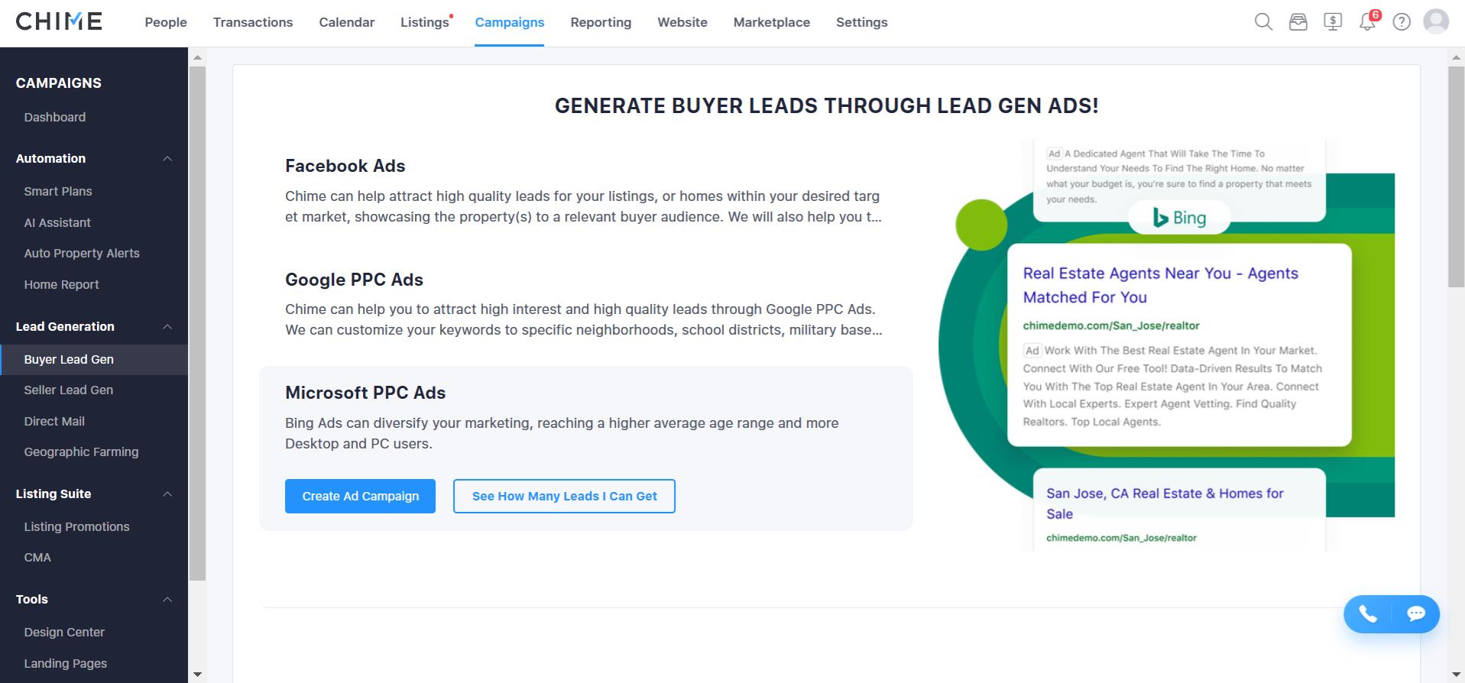Collapse the Listing Suite section

pos(167,494)
